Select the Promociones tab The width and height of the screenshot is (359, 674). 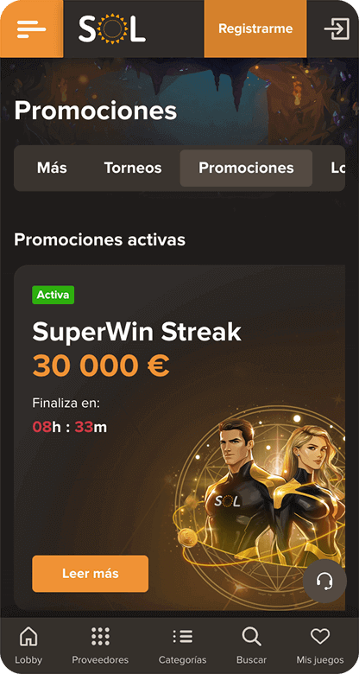pos(246,168)
